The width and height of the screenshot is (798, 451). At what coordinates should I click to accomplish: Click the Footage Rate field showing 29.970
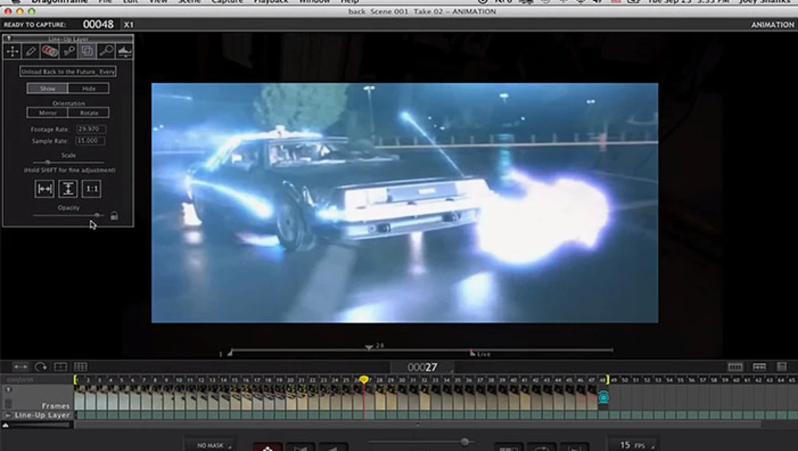[x=91, y=129]
